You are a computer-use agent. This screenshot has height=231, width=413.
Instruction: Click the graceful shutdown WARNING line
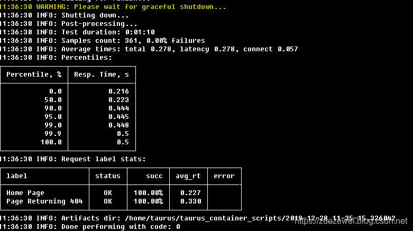[x=113, y=7]
